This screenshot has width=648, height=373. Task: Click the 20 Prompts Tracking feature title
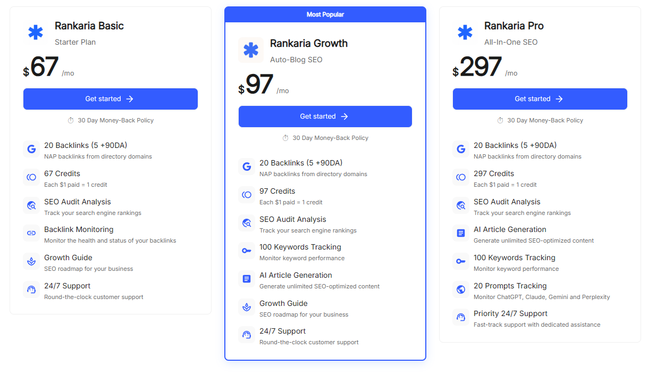tap(510, 286)
